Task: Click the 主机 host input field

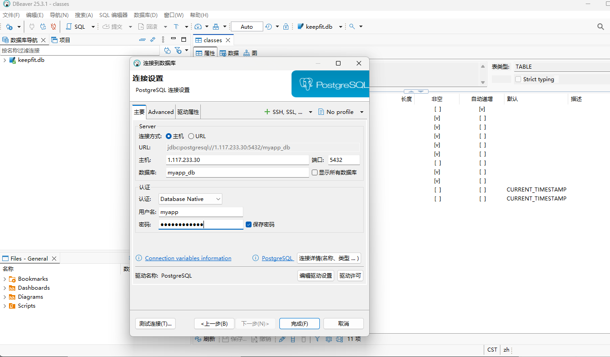Action: pos(237,160)
